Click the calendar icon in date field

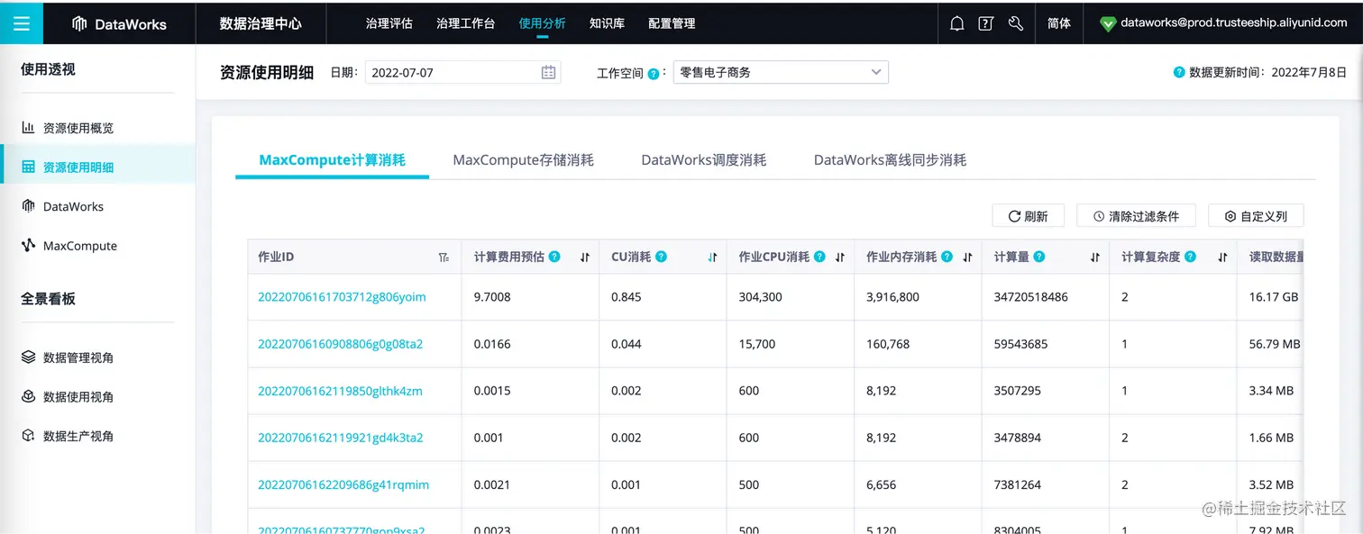click(x=548, y=72)
